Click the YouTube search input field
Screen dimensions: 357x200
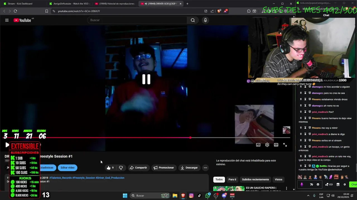point(137,20)
